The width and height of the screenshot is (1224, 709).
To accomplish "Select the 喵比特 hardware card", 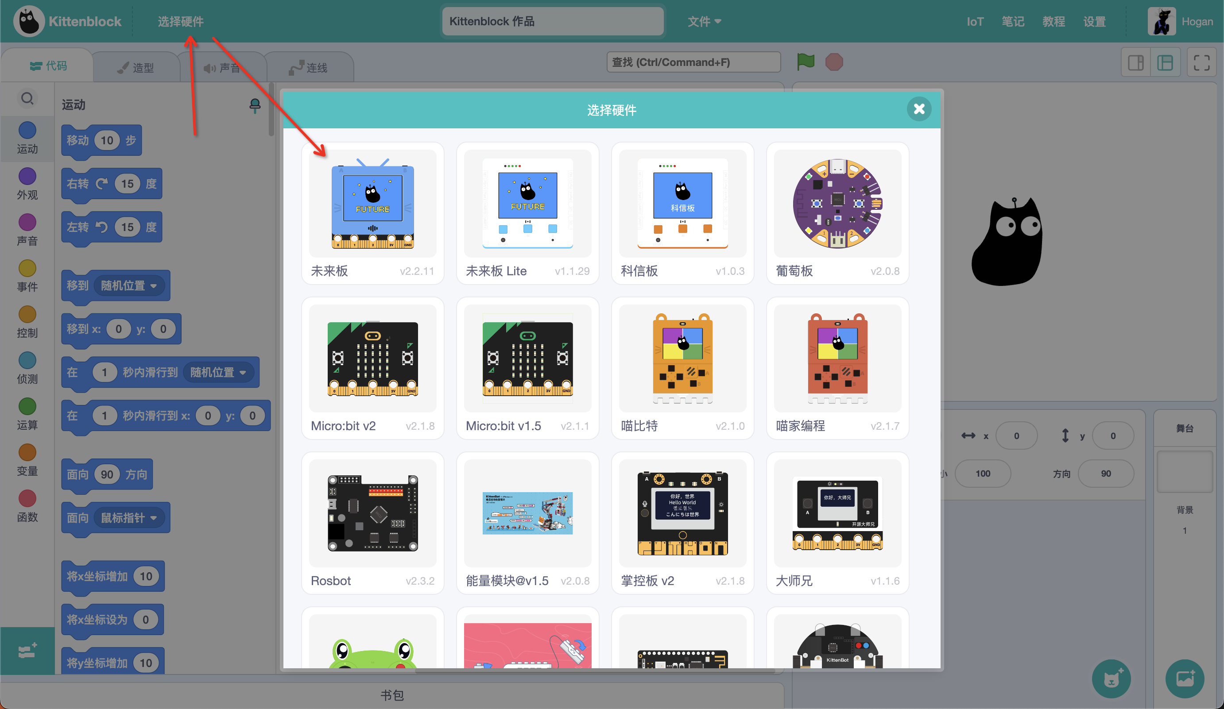I will click(682, 368).
